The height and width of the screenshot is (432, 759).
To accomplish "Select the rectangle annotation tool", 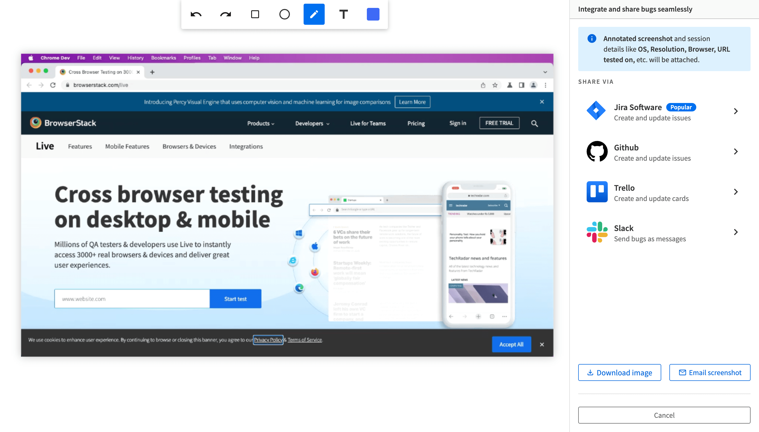I will click(254, 14).
